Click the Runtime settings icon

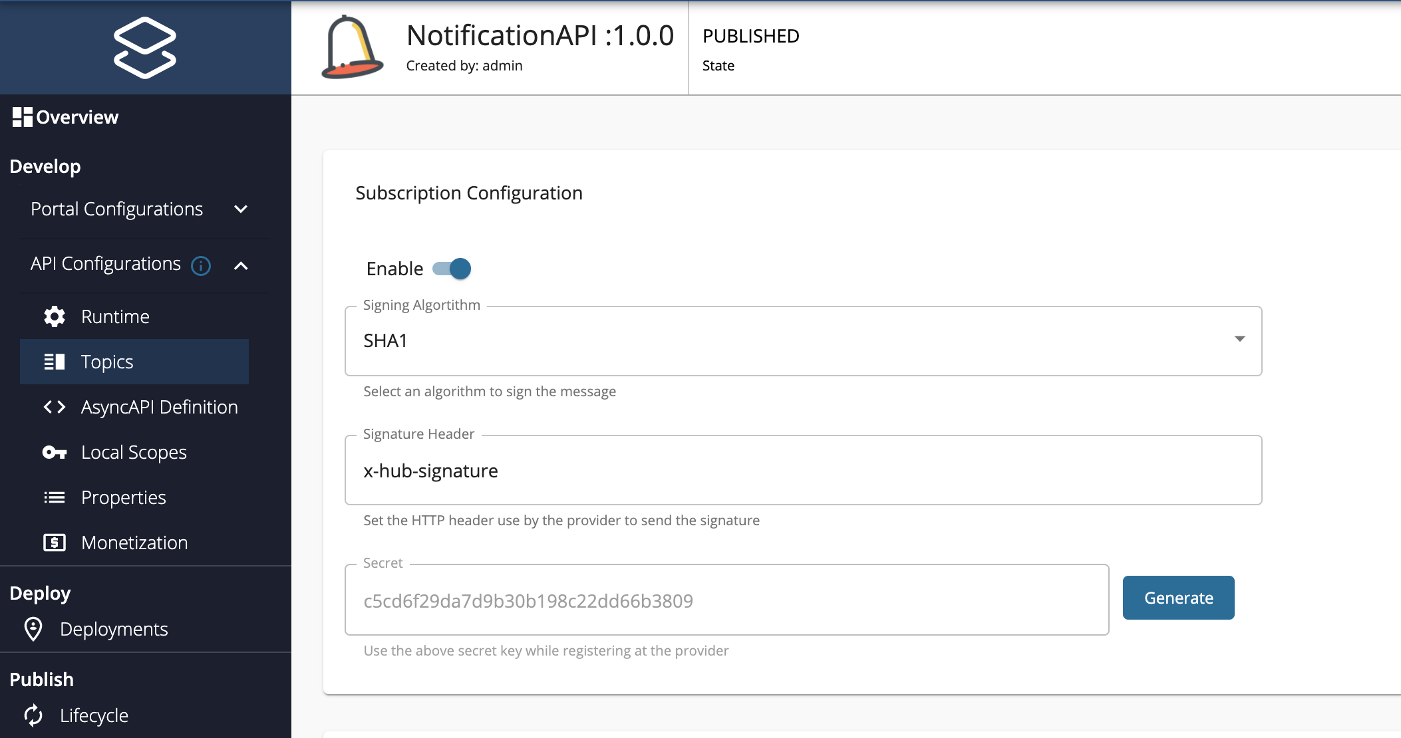click(53, 316)
